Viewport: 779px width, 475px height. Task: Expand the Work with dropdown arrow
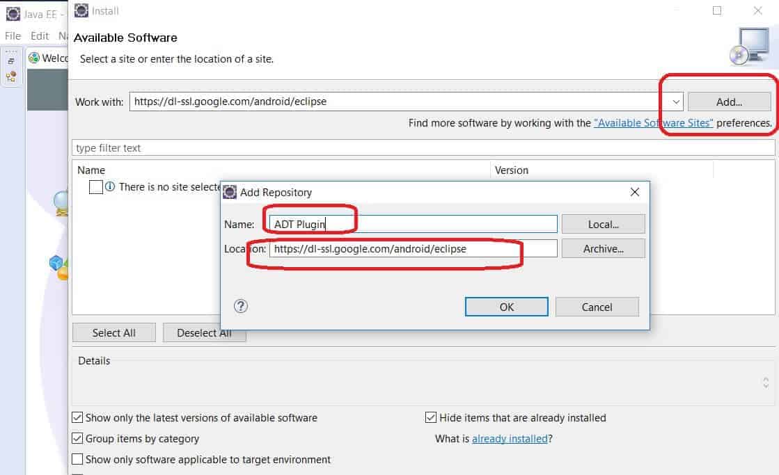pos(676,102)
